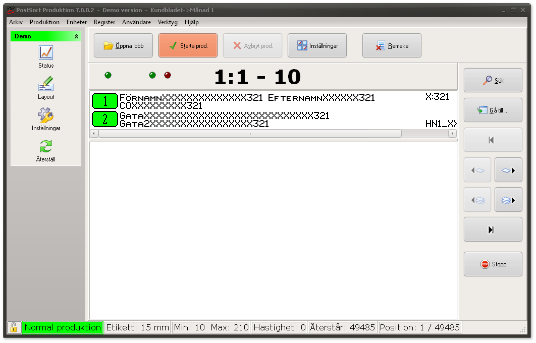This screenshot has width=536, height=343.
Task: Open the Verktyg menu
Action: point(168,22)
